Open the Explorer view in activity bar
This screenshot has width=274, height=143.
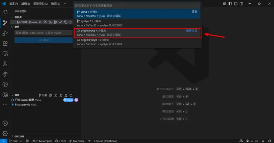[5, 13]
